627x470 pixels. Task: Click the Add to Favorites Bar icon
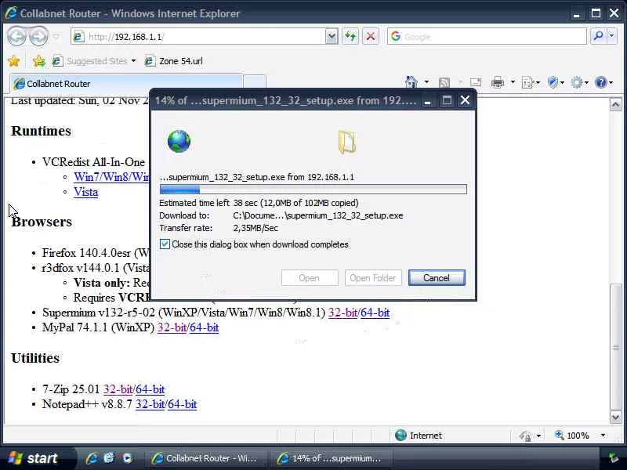tap(39, 61)
